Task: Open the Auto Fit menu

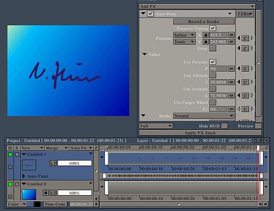Action: [81, 148]
